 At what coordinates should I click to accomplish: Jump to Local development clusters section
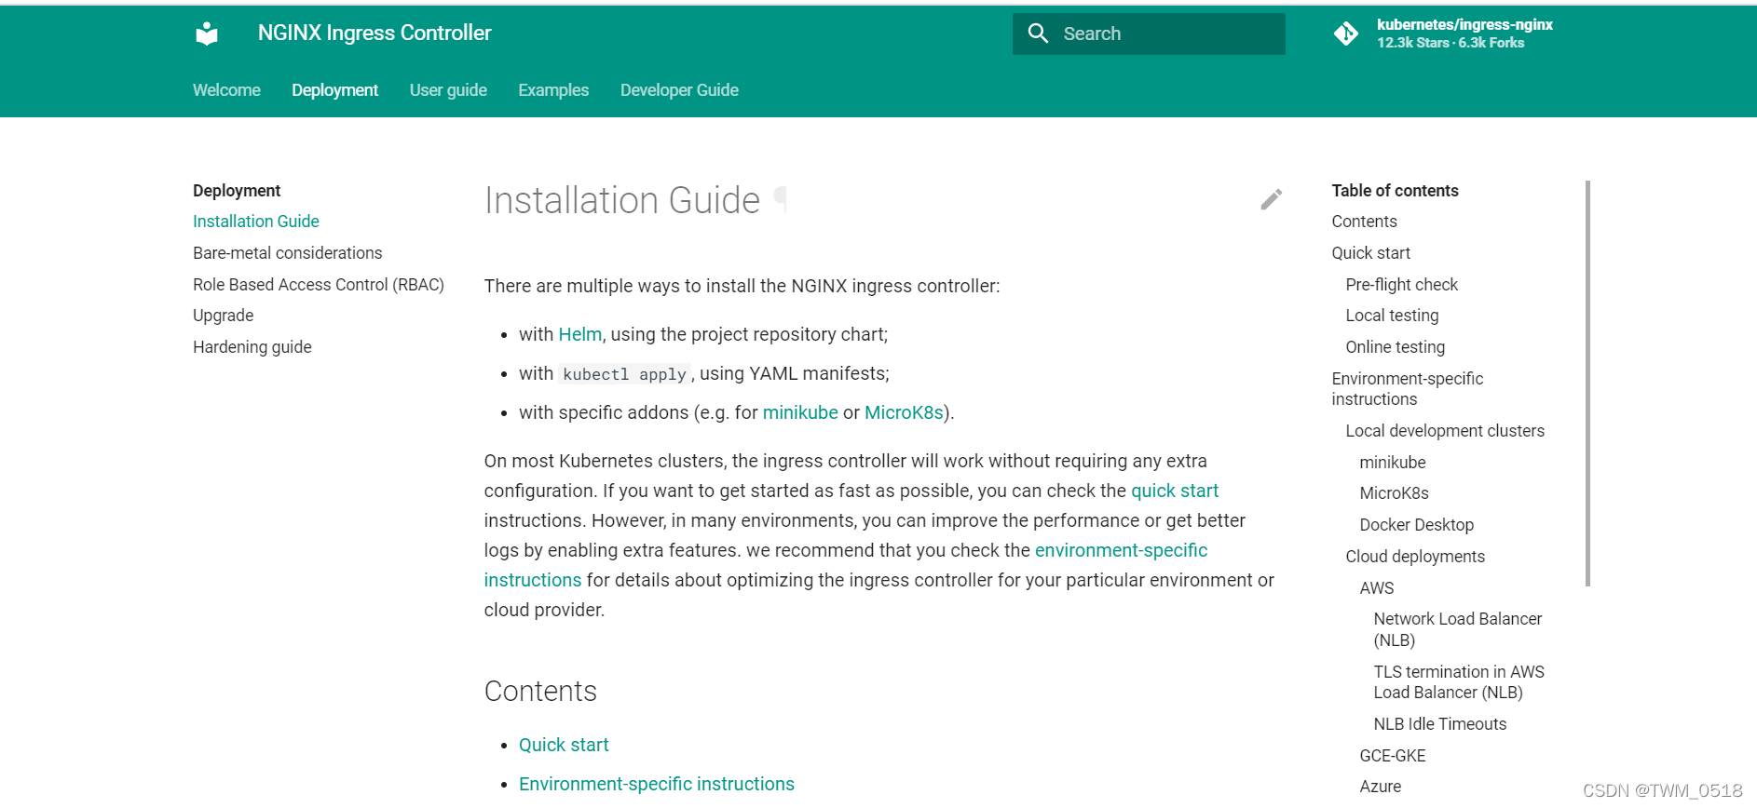[1445, 431]
